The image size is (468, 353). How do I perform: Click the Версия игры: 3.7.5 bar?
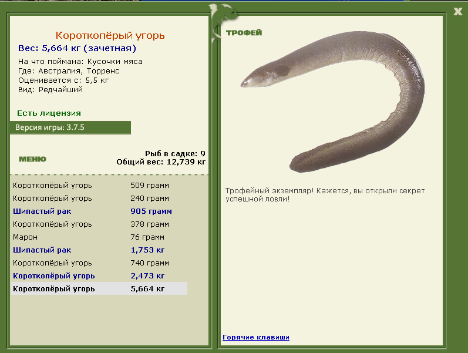[x=70, y=127]
